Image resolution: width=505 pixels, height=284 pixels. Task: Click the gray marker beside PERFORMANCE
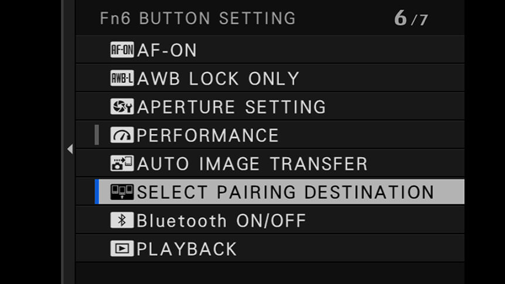pos(97,135)
